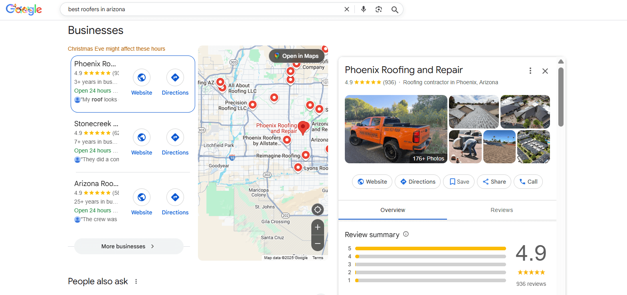Click Directions text link for Arizona Roofing
Viewport: 627px width, 295px height.
[175, 212]
